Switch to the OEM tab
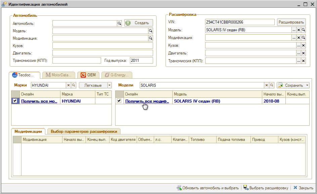 pyautogui.click(x=88, y=75)
